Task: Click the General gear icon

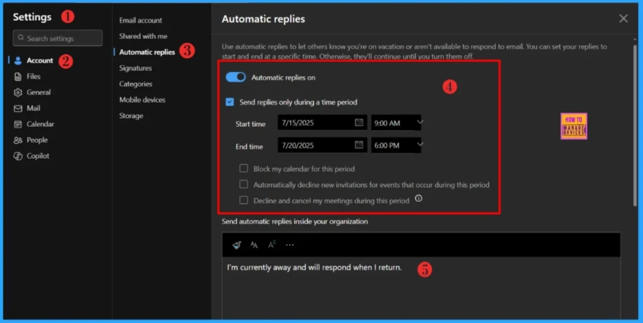Action: click(x=18, y=93)
